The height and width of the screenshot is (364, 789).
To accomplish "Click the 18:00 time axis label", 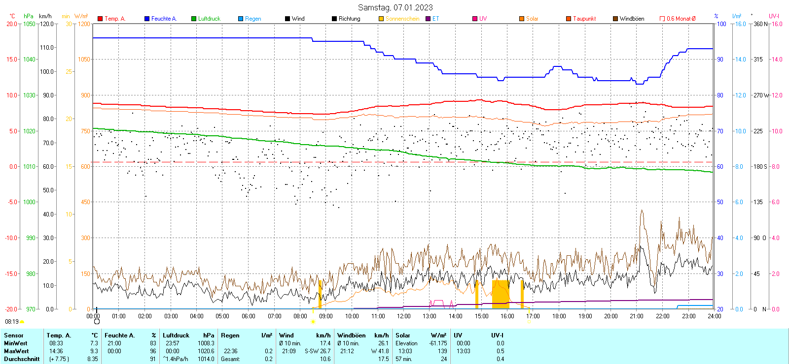I will (559, 316).
